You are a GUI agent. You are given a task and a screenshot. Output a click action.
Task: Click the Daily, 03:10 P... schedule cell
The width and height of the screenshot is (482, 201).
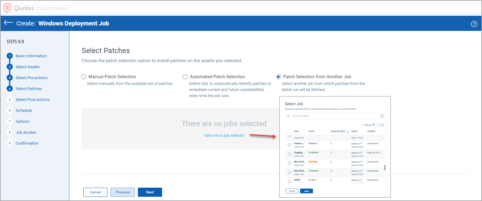click(x=374, y=152)
